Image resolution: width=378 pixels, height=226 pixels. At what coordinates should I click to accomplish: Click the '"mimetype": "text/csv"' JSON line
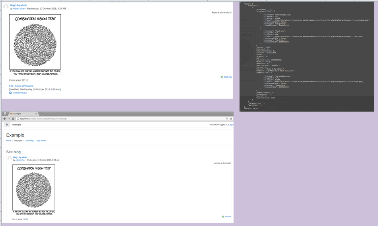click(x=274, y=40)
